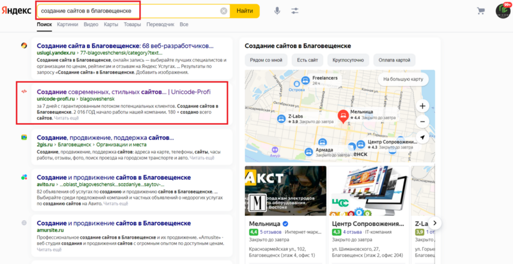
Task: Click the На большую карту button
Action: (x=403, y=79)
